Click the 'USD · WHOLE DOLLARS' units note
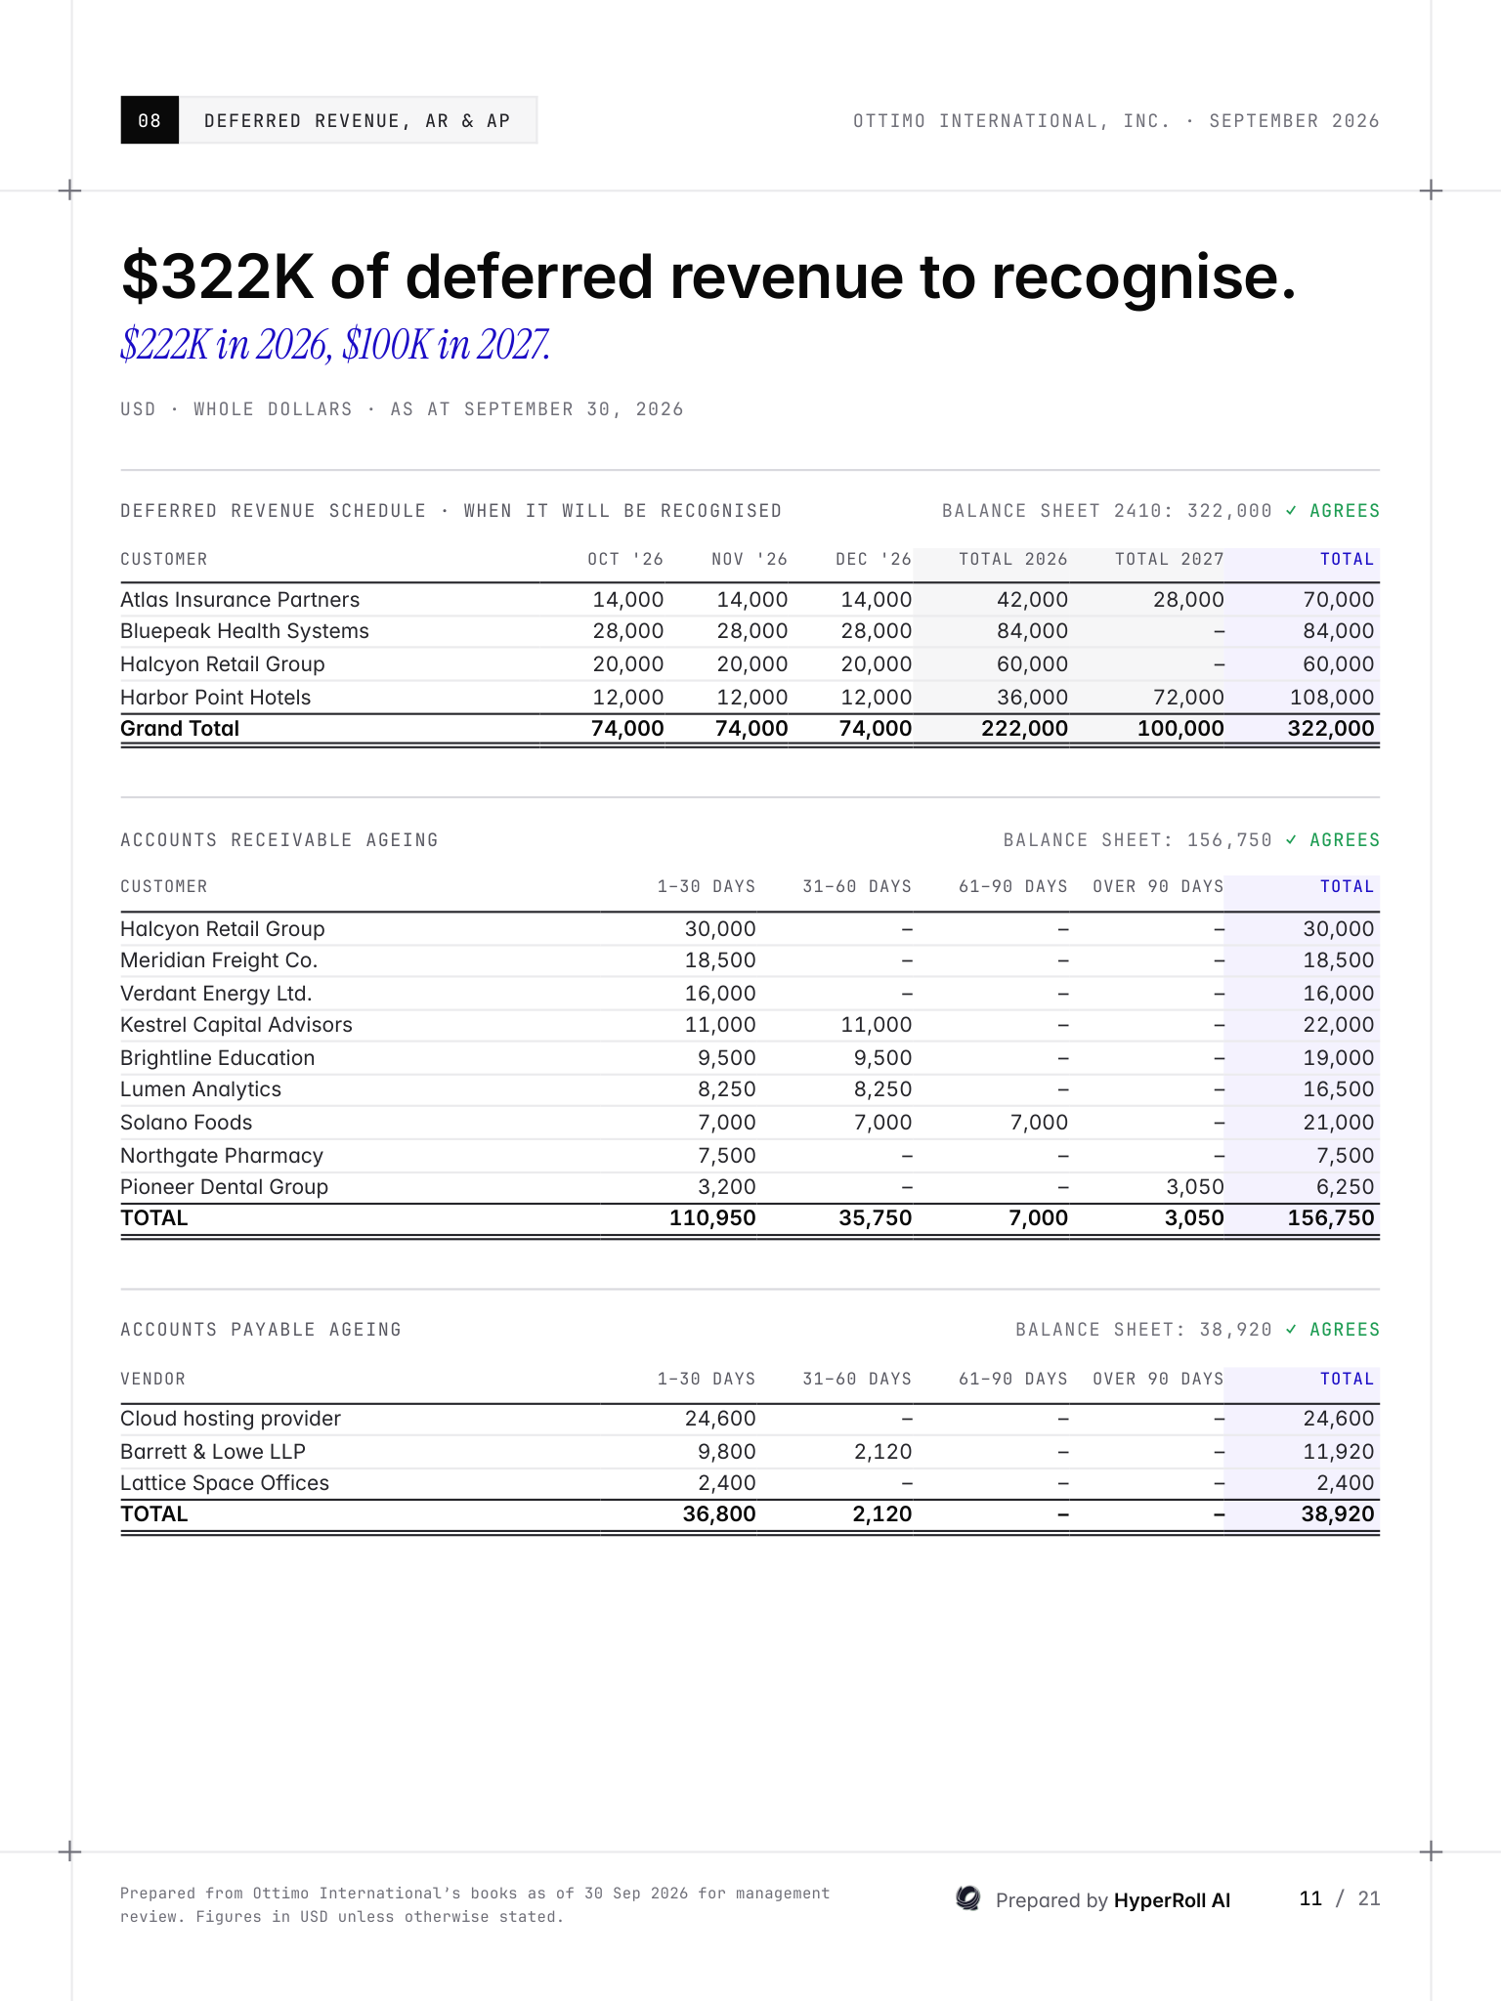 pyautogui.click(x=236, y=409)
